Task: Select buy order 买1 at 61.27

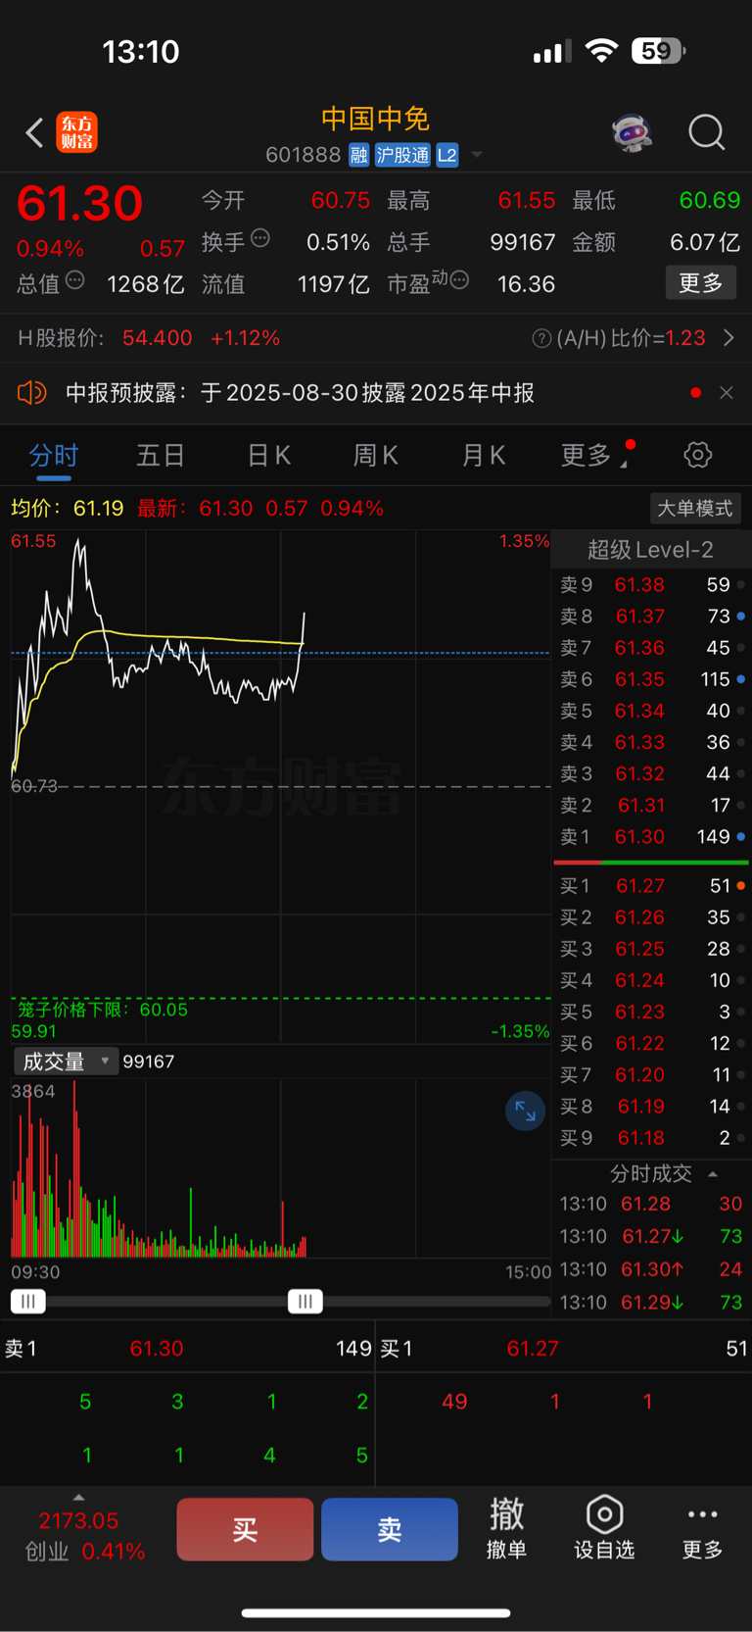Action: pyautogui.click(x=650, y=886)
